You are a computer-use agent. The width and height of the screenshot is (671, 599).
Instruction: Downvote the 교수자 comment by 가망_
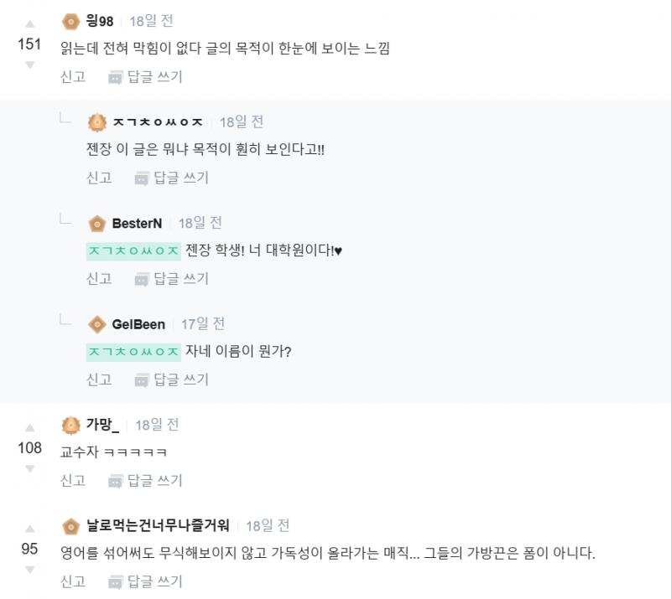30,468
